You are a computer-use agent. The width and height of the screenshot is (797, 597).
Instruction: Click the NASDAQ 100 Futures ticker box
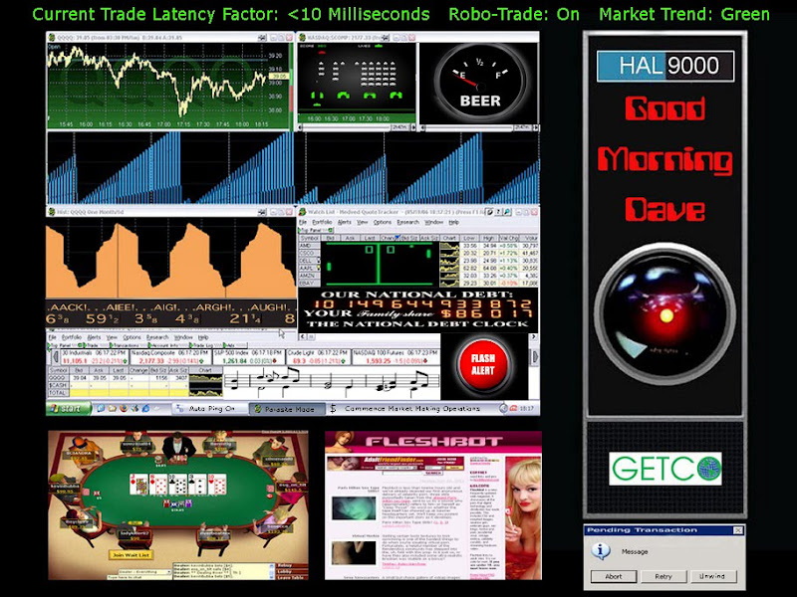[x=396, y=356]
